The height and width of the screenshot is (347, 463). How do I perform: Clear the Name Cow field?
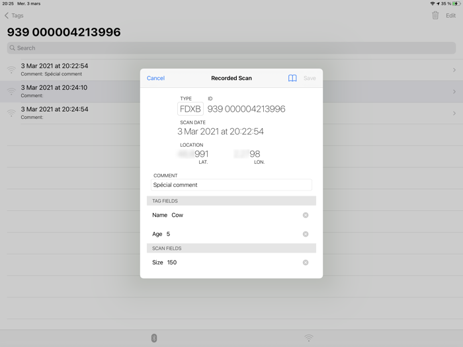(306, 215)
